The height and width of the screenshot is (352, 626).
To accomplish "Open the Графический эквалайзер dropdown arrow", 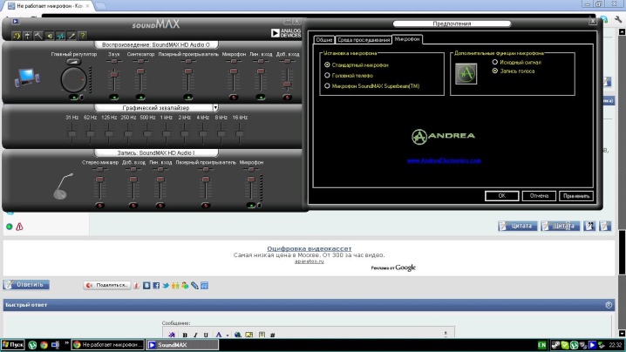I will pyautogui.click(x=215, y=108).
